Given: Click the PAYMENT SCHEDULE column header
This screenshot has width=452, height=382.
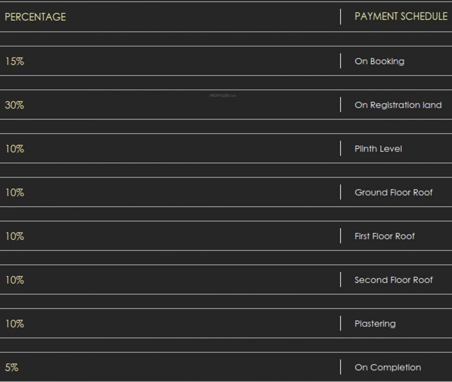Looking at the screenshot, I should click(401, 16).
